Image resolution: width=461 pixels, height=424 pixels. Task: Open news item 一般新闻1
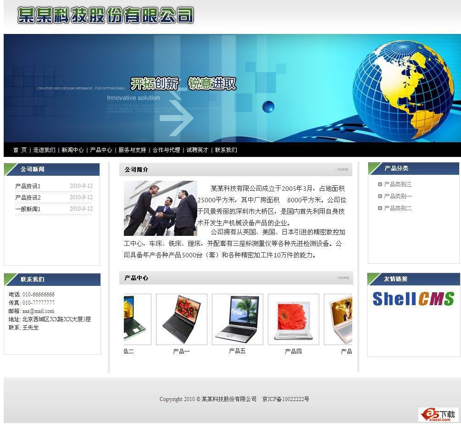[28, 209]
